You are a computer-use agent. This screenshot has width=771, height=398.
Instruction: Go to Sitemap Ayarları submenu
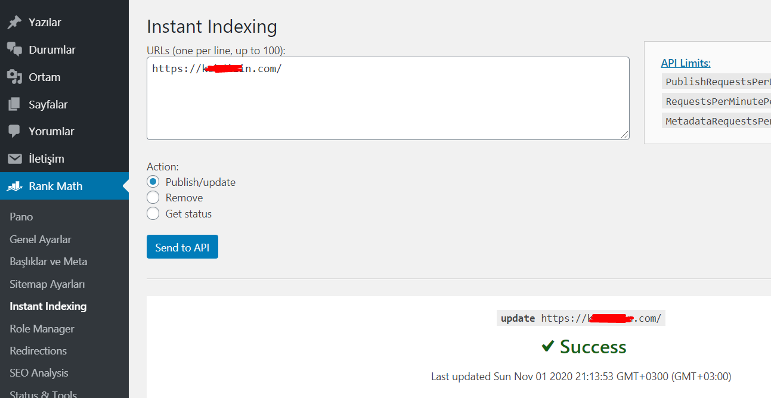tap(47, 284)
